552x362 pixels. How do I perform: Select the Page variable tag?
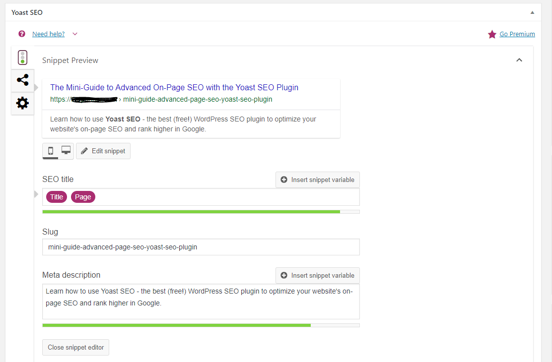(x=83, y=197)
